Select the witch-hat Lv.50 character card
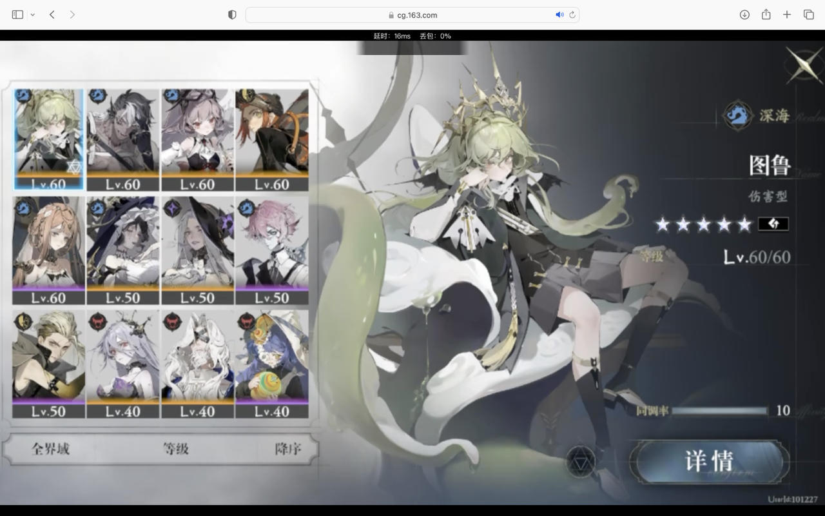Image resolution: width=825 pixels, height=516 pixels. point(197,251)
